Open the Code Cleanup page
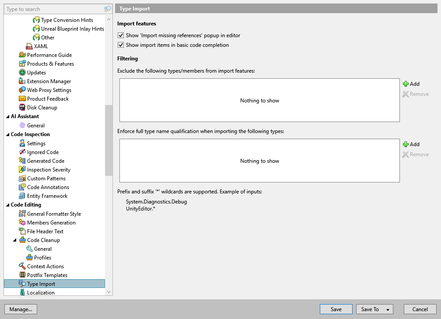The image size is (441, 319). (x=43, y=240)
